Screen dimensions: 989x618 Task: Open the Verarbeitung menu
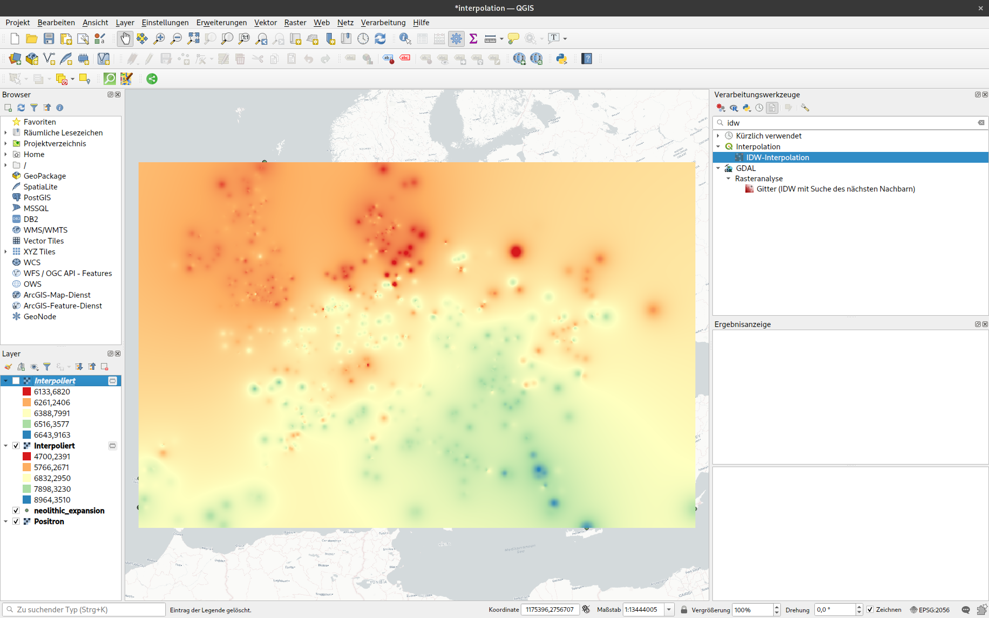coord(383,23)
